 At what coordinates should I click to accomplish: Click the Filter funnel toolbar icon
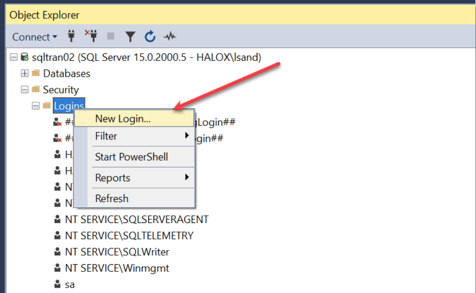[130, 37]
